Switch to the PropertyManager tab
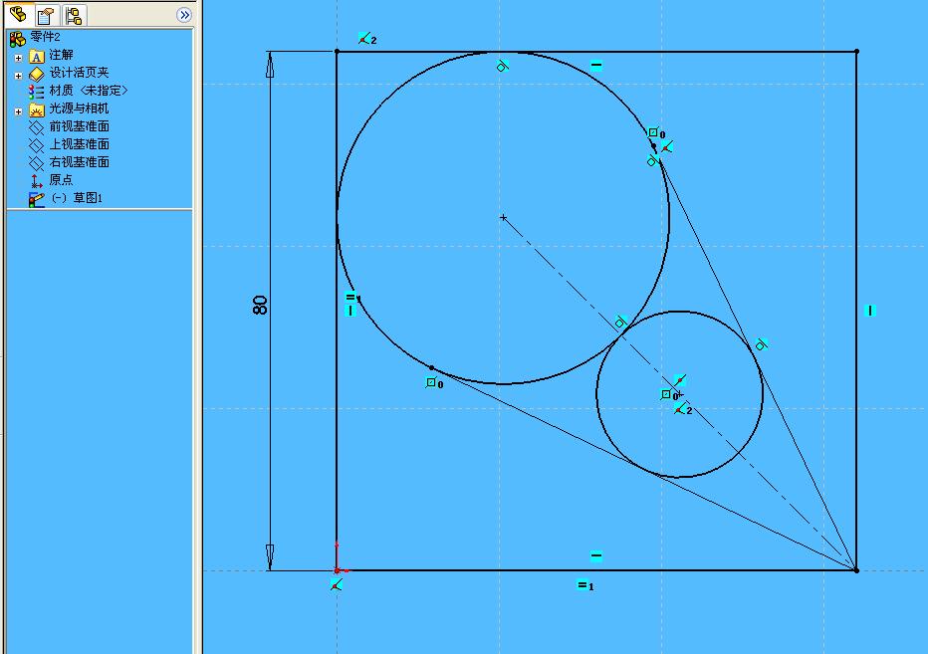Viewport: 928px width, 654px height. [x=46, y=15]
